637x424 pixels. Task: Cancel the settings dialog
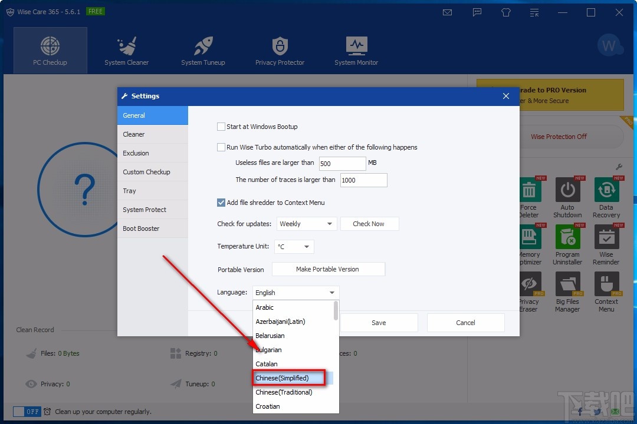(x=465, y=323)
